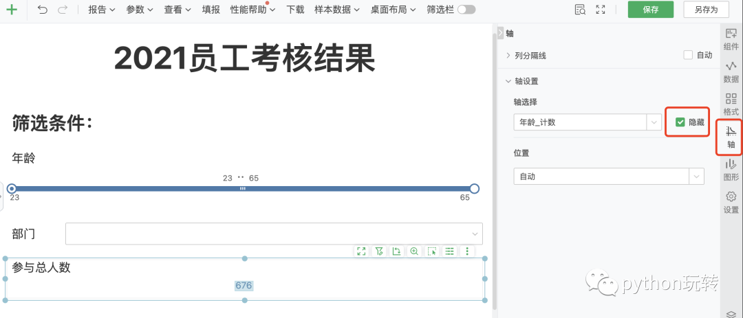Open the 轴 sidebar panel

pos(731,137)
